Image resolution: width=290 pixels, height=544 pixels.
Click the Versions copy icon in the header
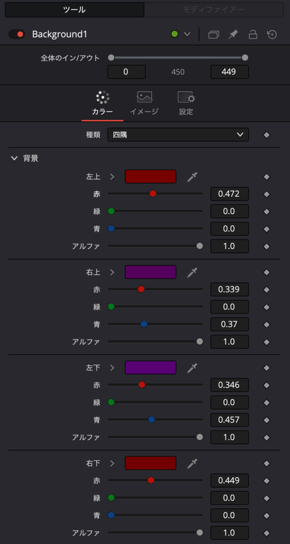(x=213, y=34)
